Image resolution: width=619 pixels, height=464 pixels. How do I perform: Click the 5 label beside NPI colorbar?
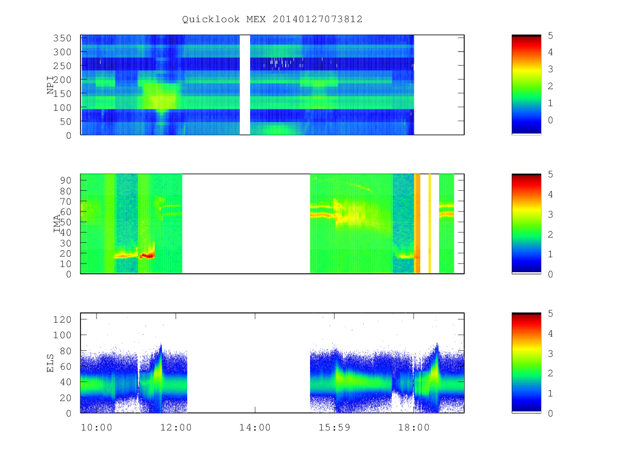click(x=551, y=35)
